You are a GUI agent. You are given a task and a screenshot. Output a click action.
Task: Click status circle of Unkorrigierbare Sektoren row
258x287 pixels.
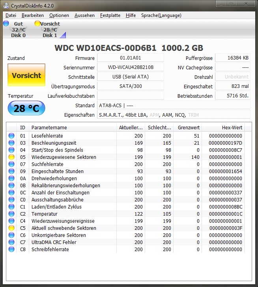(11, 235)
